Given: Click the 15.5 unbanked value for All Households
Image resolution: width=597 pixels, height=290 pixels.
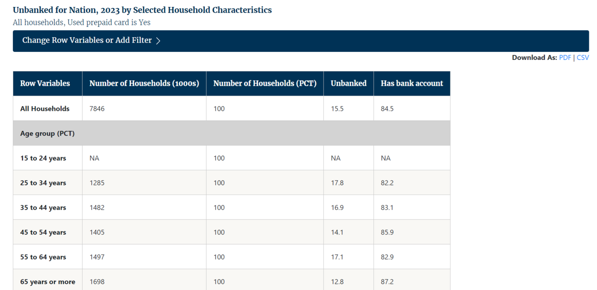Looking at the screenshot, I should coord(337,109).
